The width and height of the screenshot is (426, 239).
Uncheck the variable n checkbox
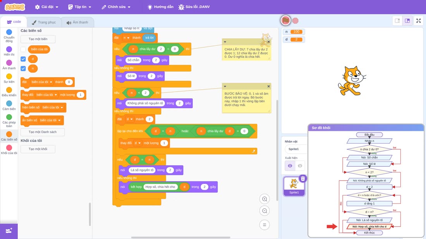pos(23,68)
